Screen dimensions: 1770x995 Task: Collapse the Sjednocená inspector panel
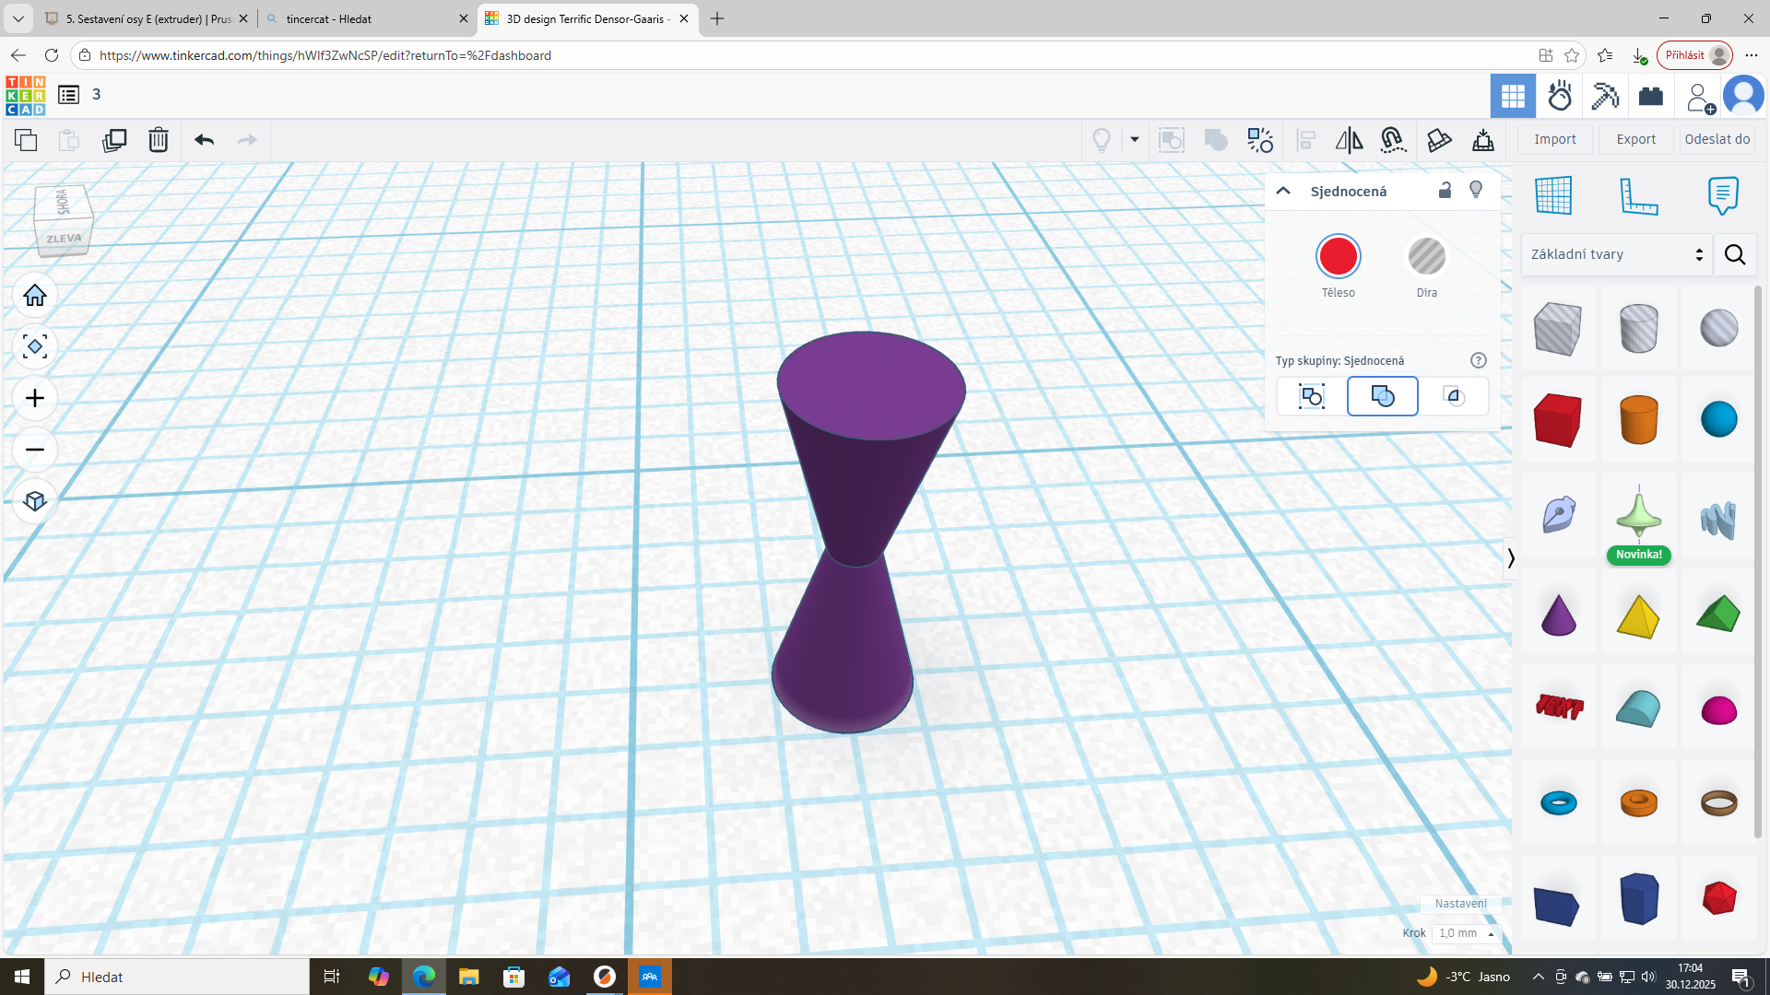[1282, 191]
